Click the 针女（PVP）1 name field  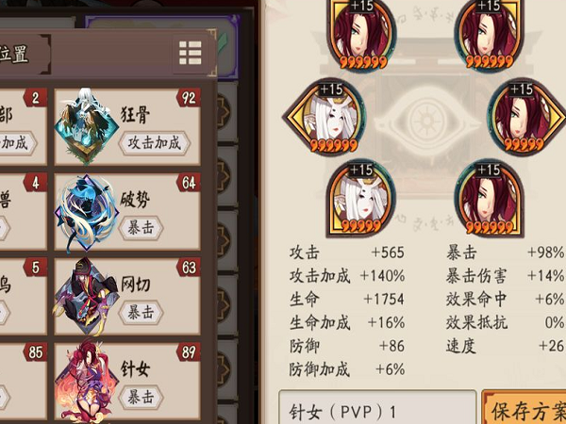point(377,407)
